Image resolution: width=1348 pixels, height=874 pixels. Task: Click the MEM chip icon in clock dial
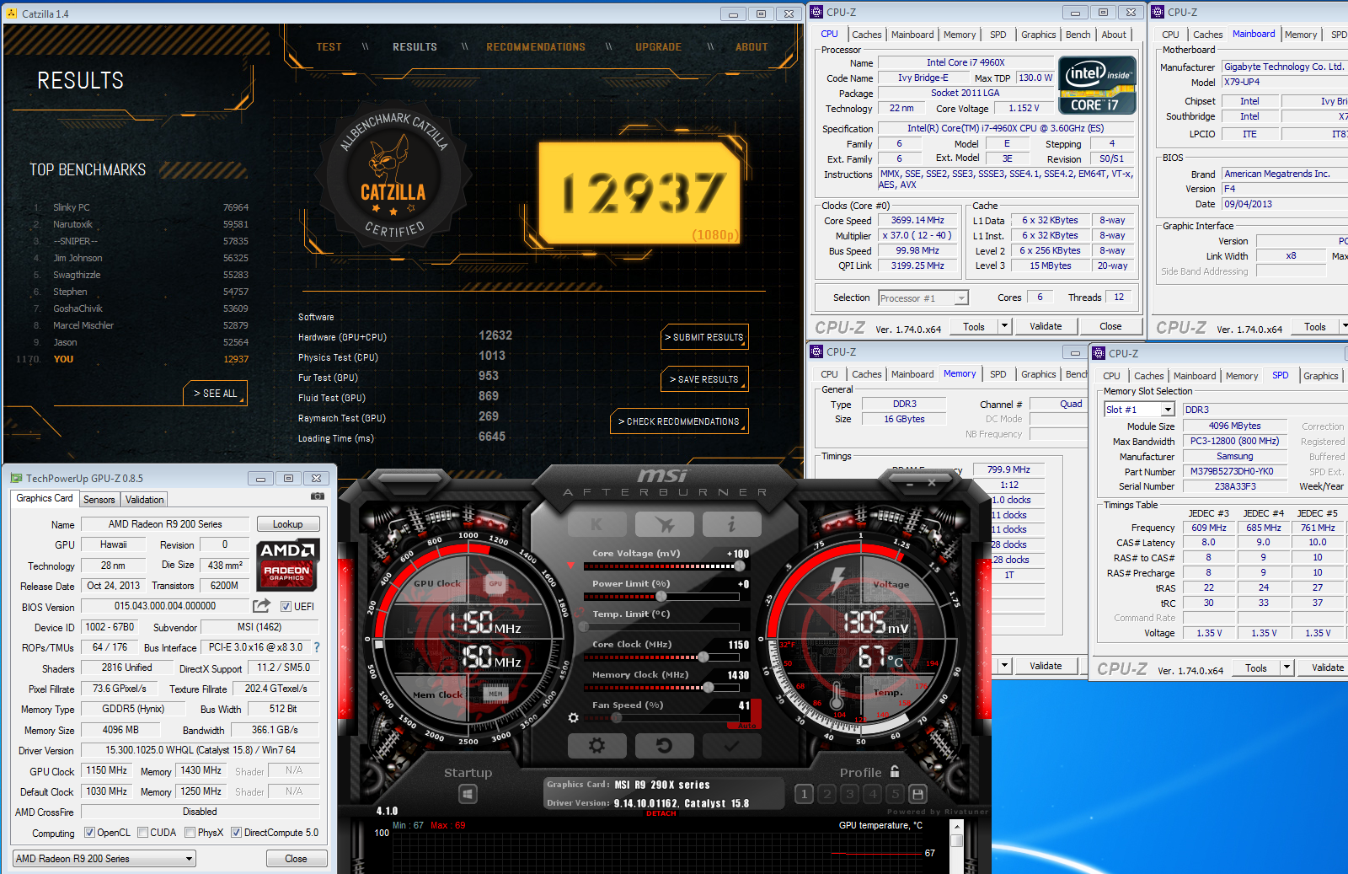pyautogui.click(x=495, y=694)
